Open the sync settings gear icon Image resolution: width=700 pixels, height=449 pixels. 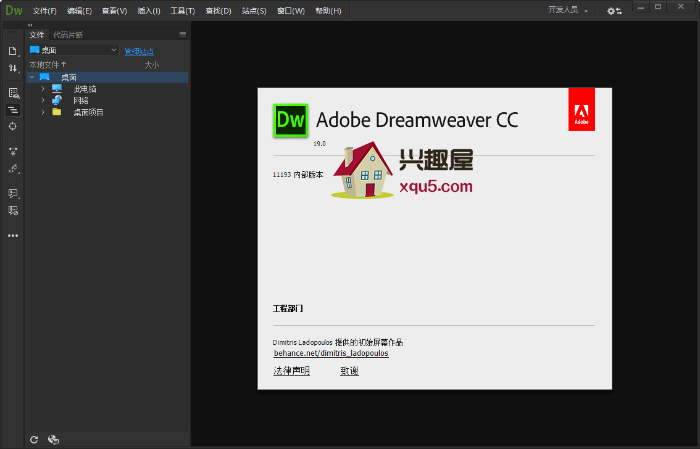[x=614, y=11]
